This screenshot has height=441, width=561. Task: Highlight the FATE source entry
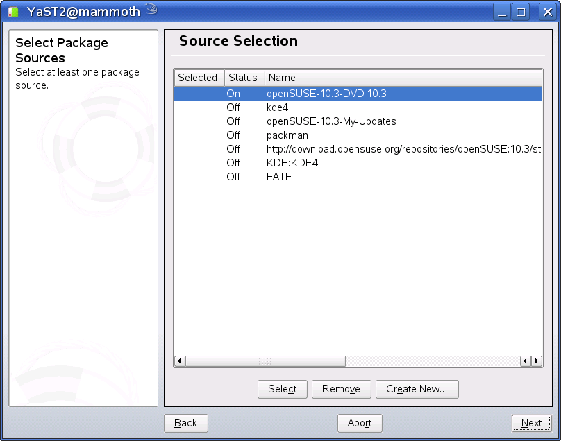pos(279,177)
